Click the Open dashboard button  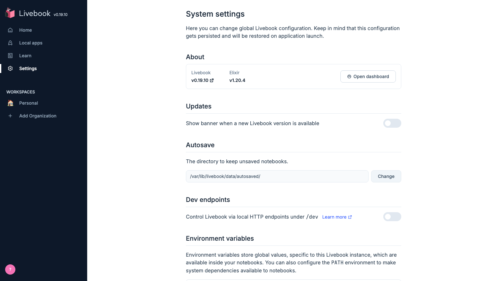pos(368,76)
